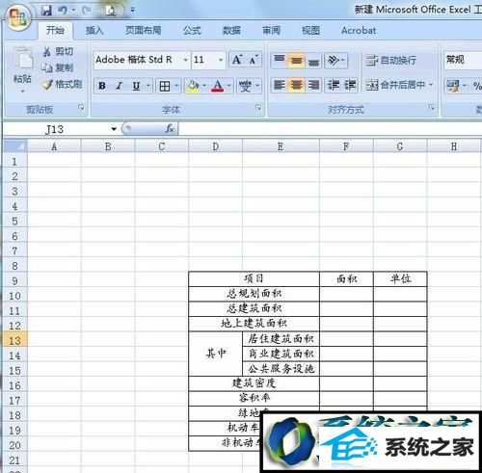The height and width of the screenshot is (473, 482).
Task: Click the 自动换行 wrap text button
Action: click(391, 60)
